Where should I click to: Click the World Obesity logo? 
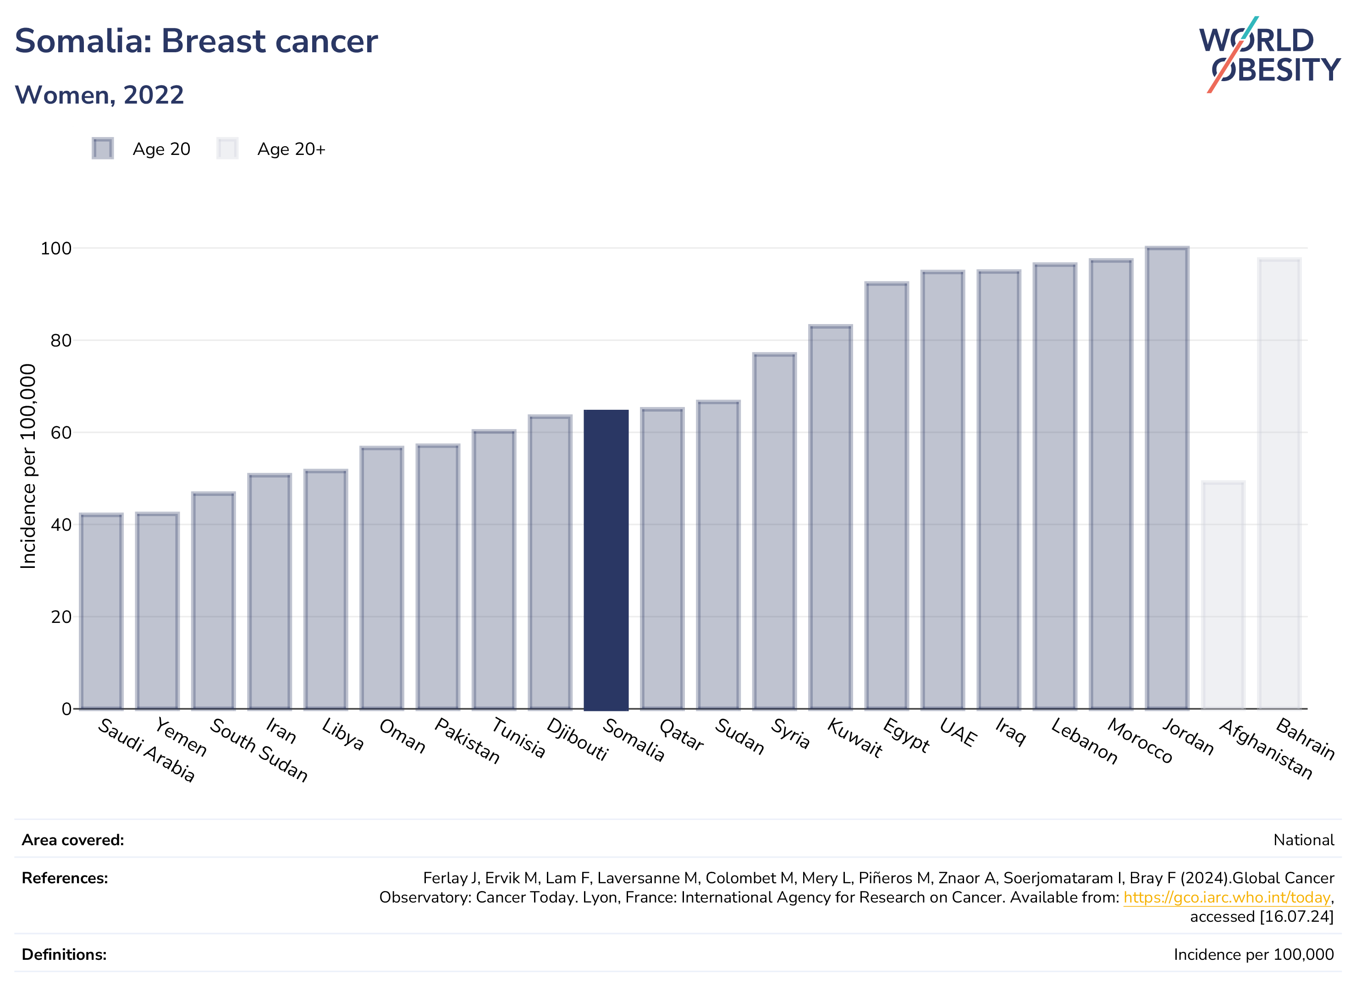pos(1269,55)
